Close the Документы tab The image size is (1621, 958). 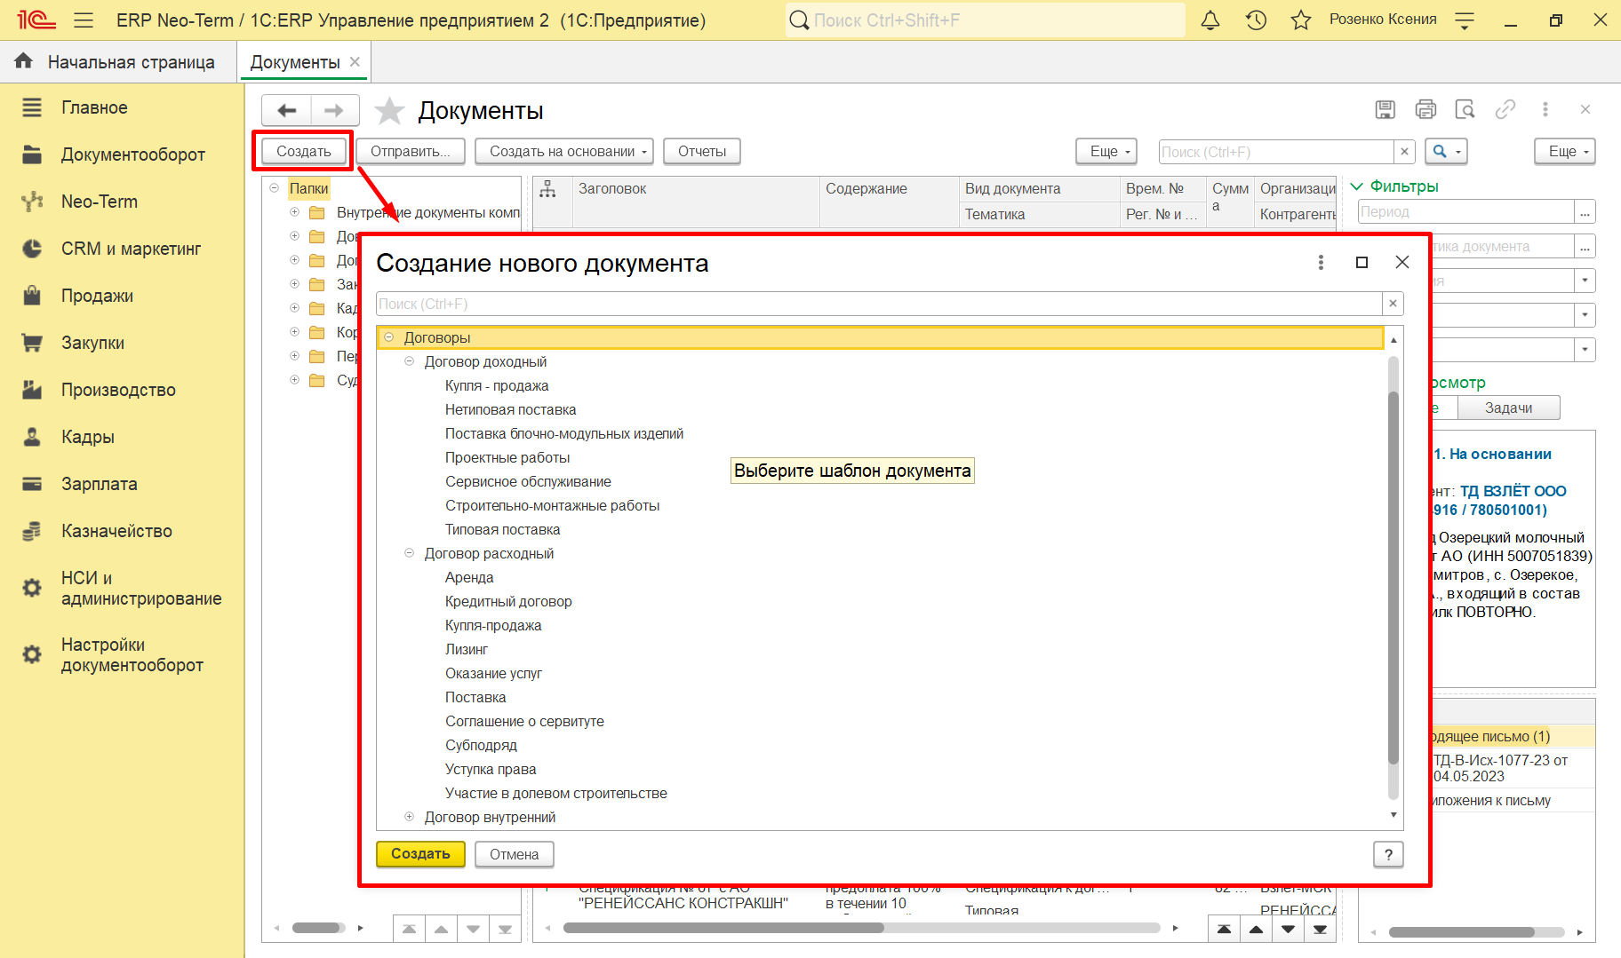(355, 62)
